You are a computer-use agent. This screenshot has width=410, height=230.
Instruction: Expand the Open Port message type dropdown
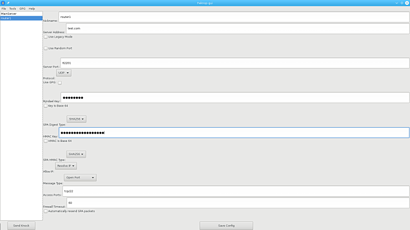pos(80,177)
